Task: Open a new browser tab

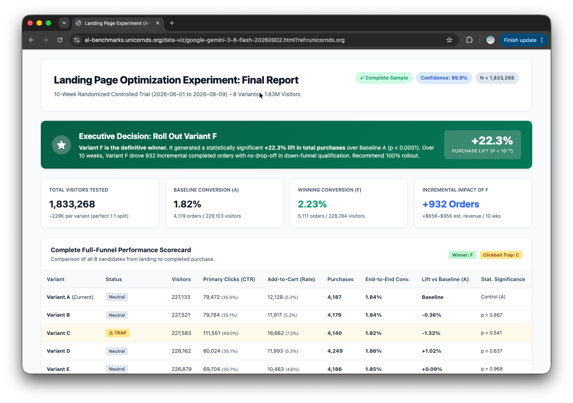Action: coord(172,23)
